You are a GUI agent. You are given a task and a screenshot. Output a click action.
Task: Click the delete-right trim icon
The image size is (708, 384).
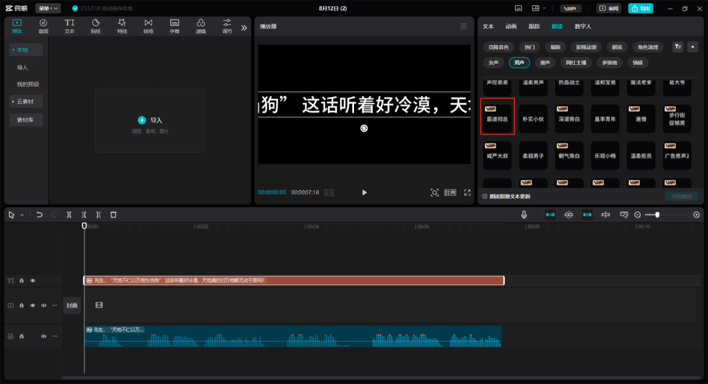[x=98, y=215]
